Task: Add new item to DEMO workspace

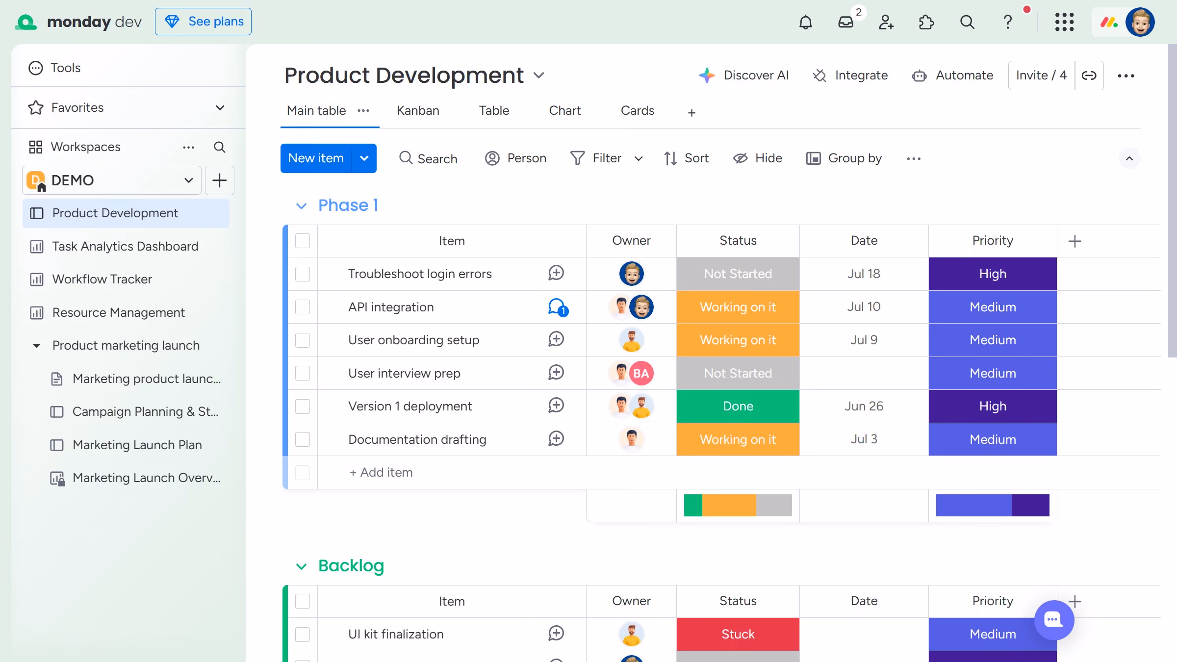Action: (219, 180)
